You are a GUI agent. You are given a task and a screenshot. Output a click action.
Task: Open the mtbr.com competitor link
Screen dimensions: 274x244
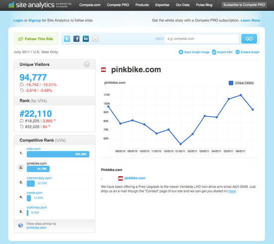click(33, 149)
